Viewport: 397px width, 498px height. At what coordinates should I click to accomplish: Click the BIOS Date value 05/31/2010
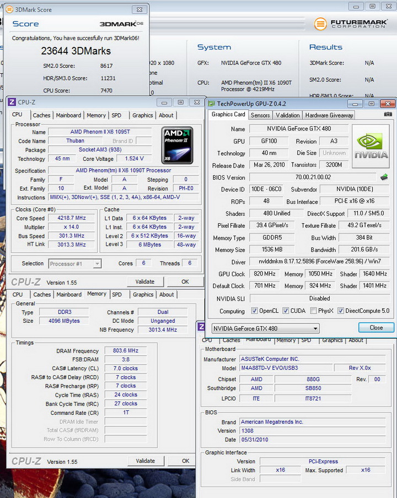313,440
